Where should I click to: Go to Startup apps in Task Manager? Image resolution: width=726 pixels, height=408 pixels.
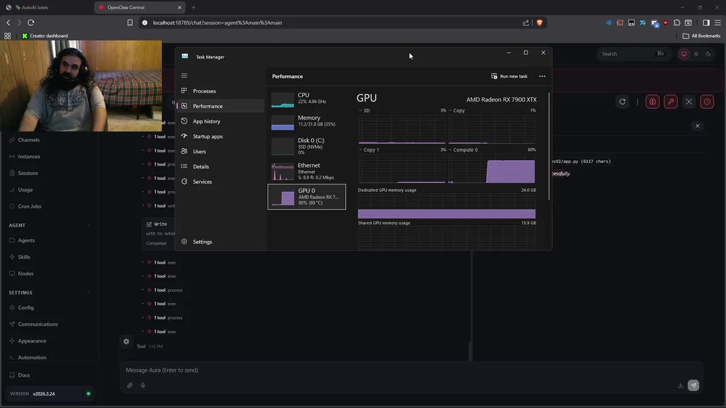tap(220, 137)
